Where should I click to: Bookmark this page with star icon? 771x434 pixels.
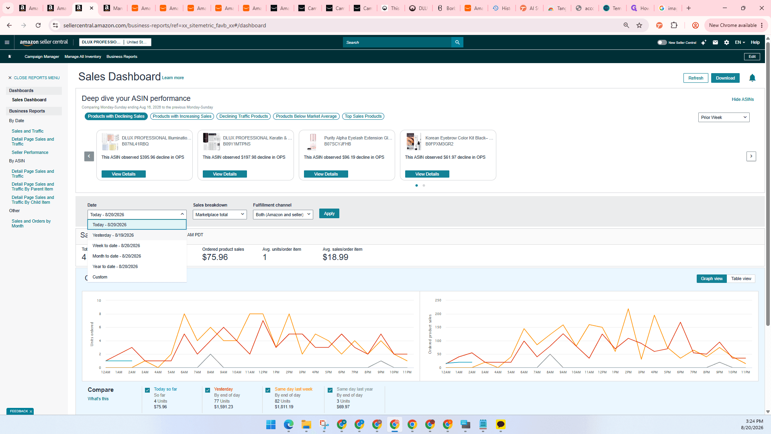pyautogui.click(x=639, y=25)
